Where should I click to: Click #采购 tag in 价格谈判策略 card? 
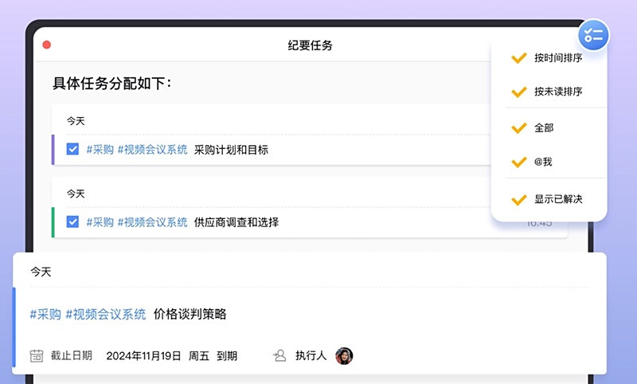pyautogui.click(x=45, y=314)
